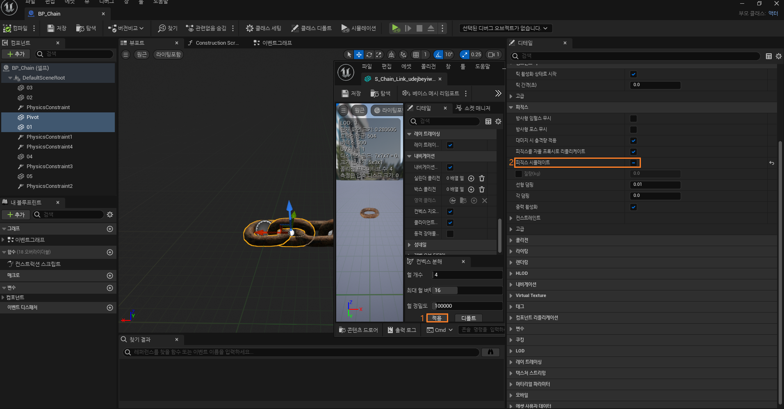Click the 적용 apply button
This screenshot has width=784, height=409.
click(437, 318)
